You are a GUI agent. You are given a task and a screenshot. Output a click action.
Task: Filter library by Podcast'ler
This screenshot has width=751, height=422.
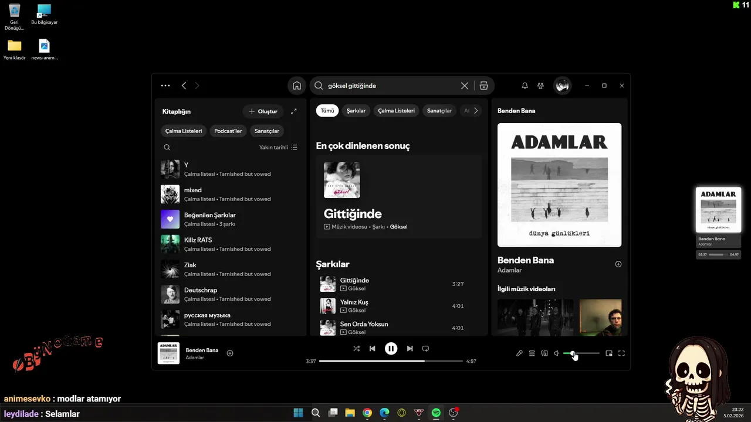click(x=228, y=131)
